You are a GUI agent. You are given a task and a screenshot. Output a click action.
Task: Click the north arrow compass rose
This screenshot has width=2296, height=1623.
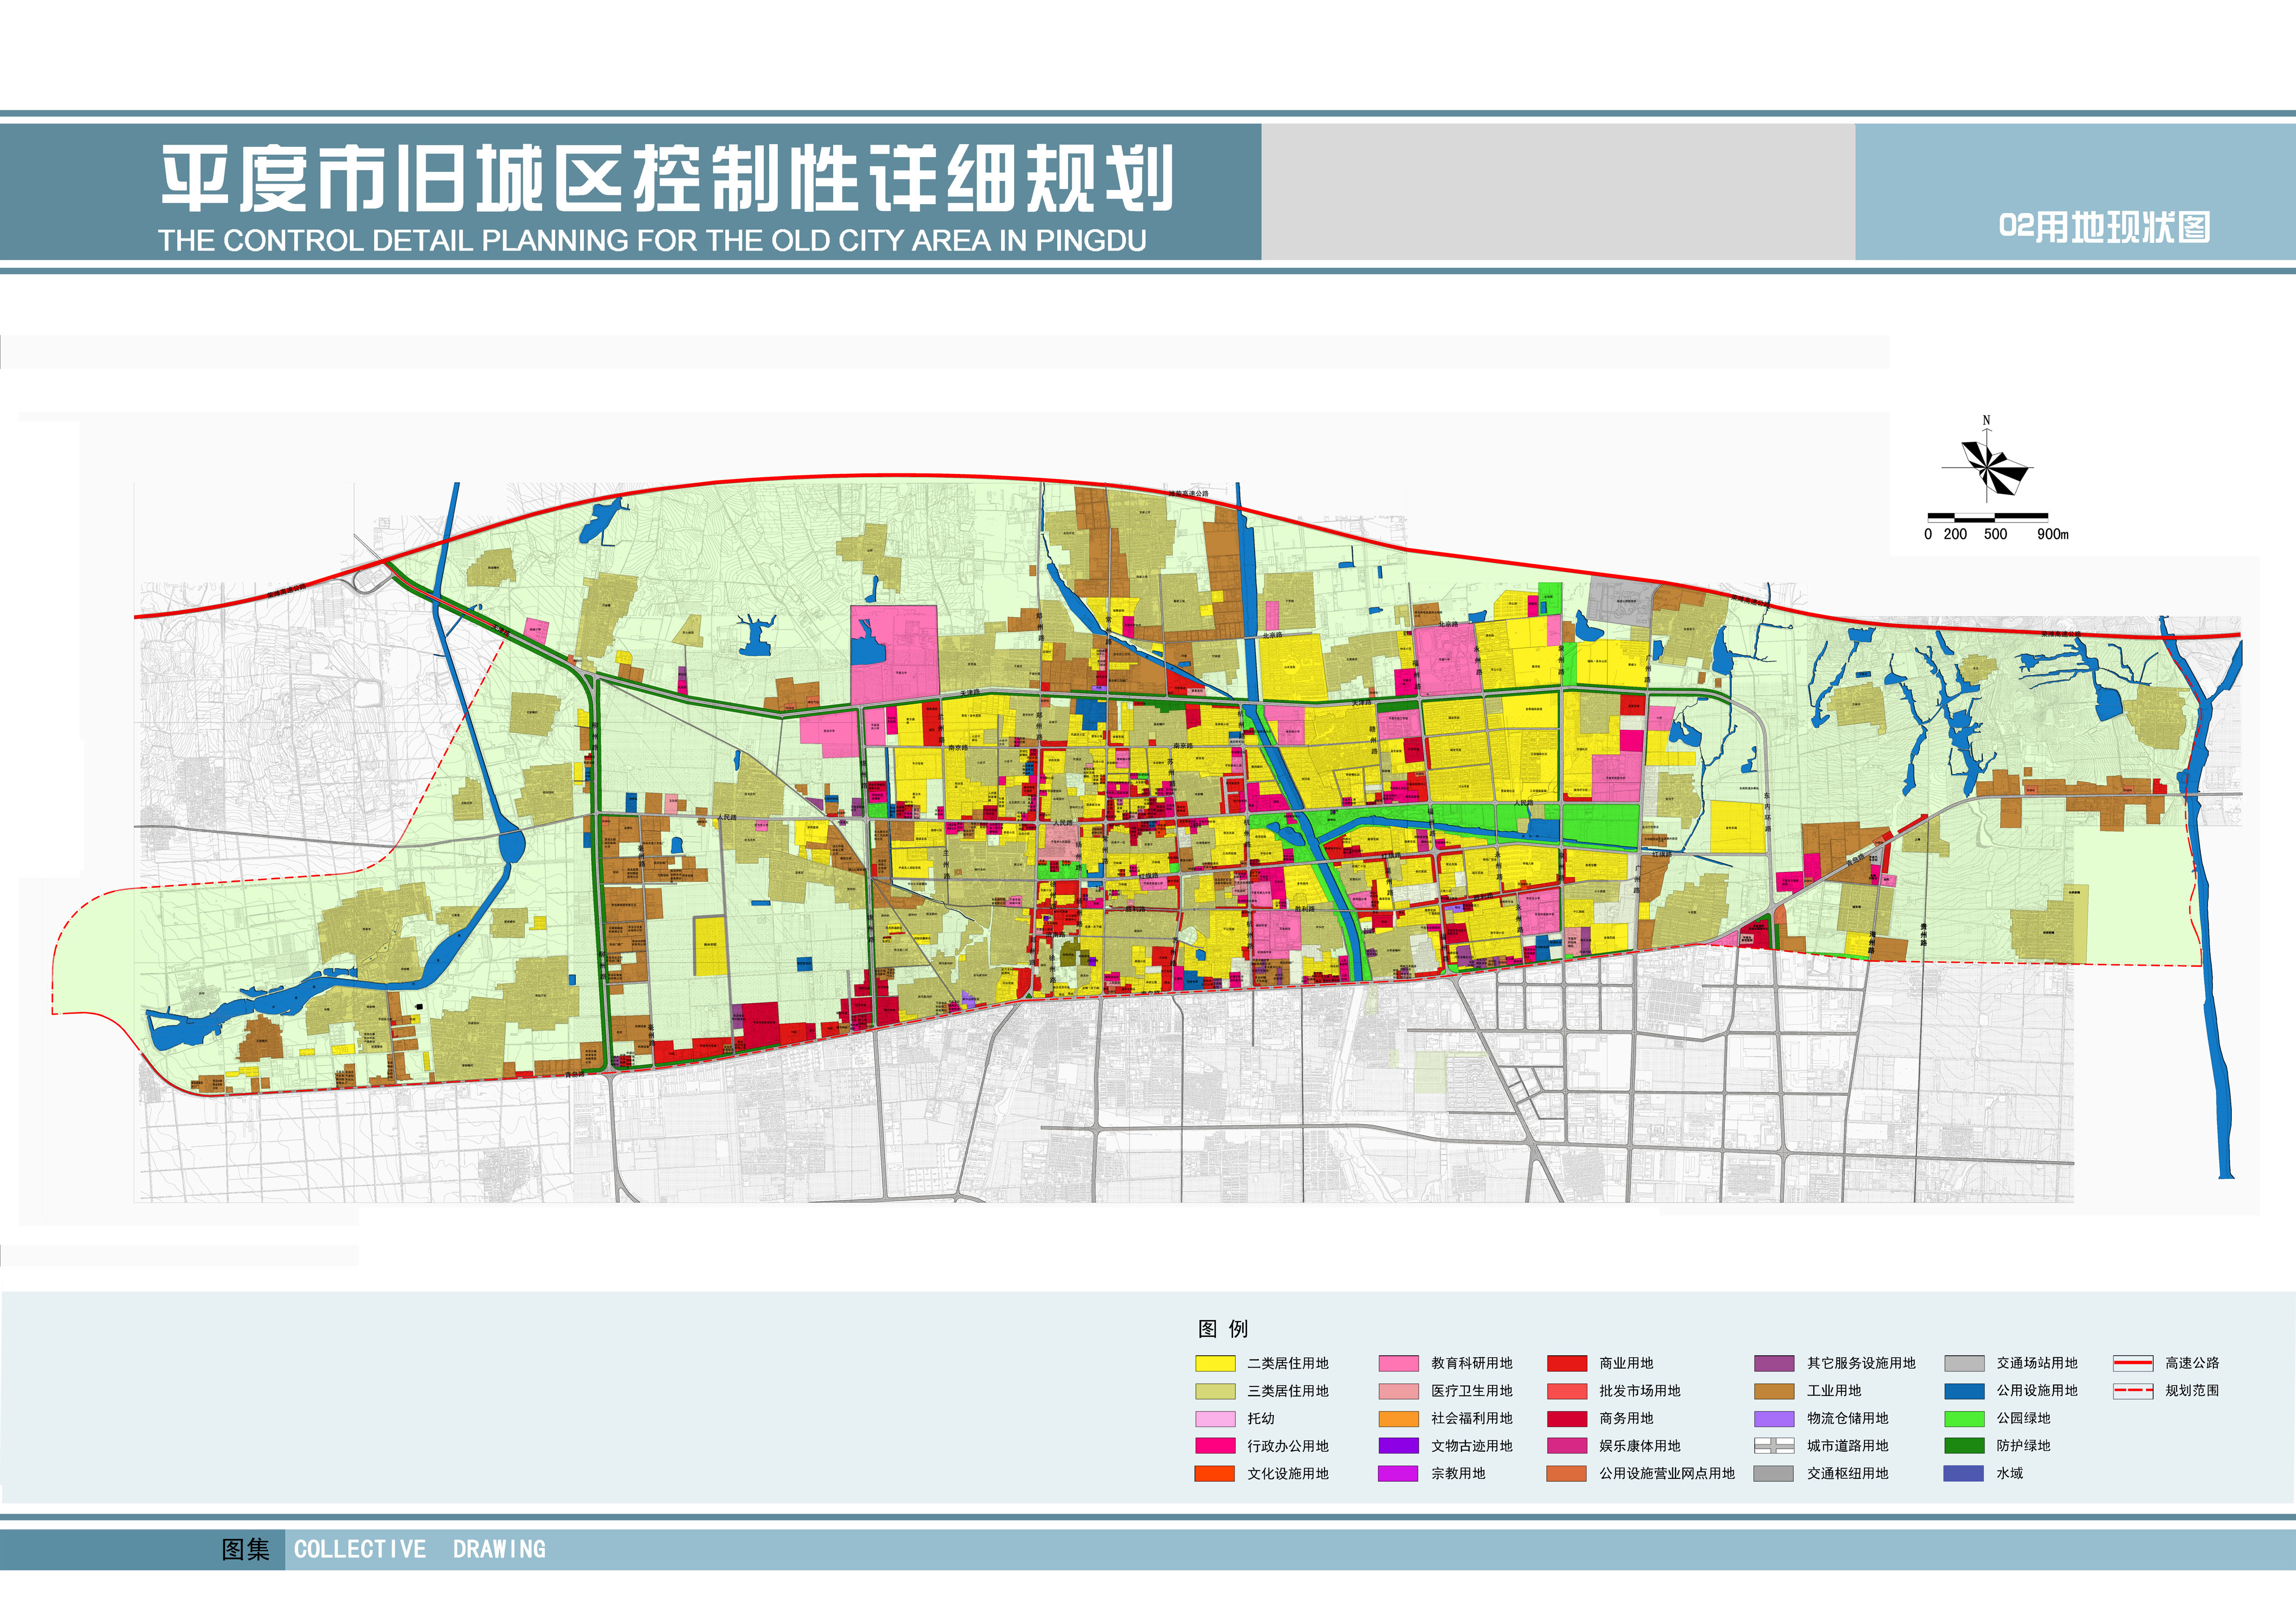(x=1986, y=467)
